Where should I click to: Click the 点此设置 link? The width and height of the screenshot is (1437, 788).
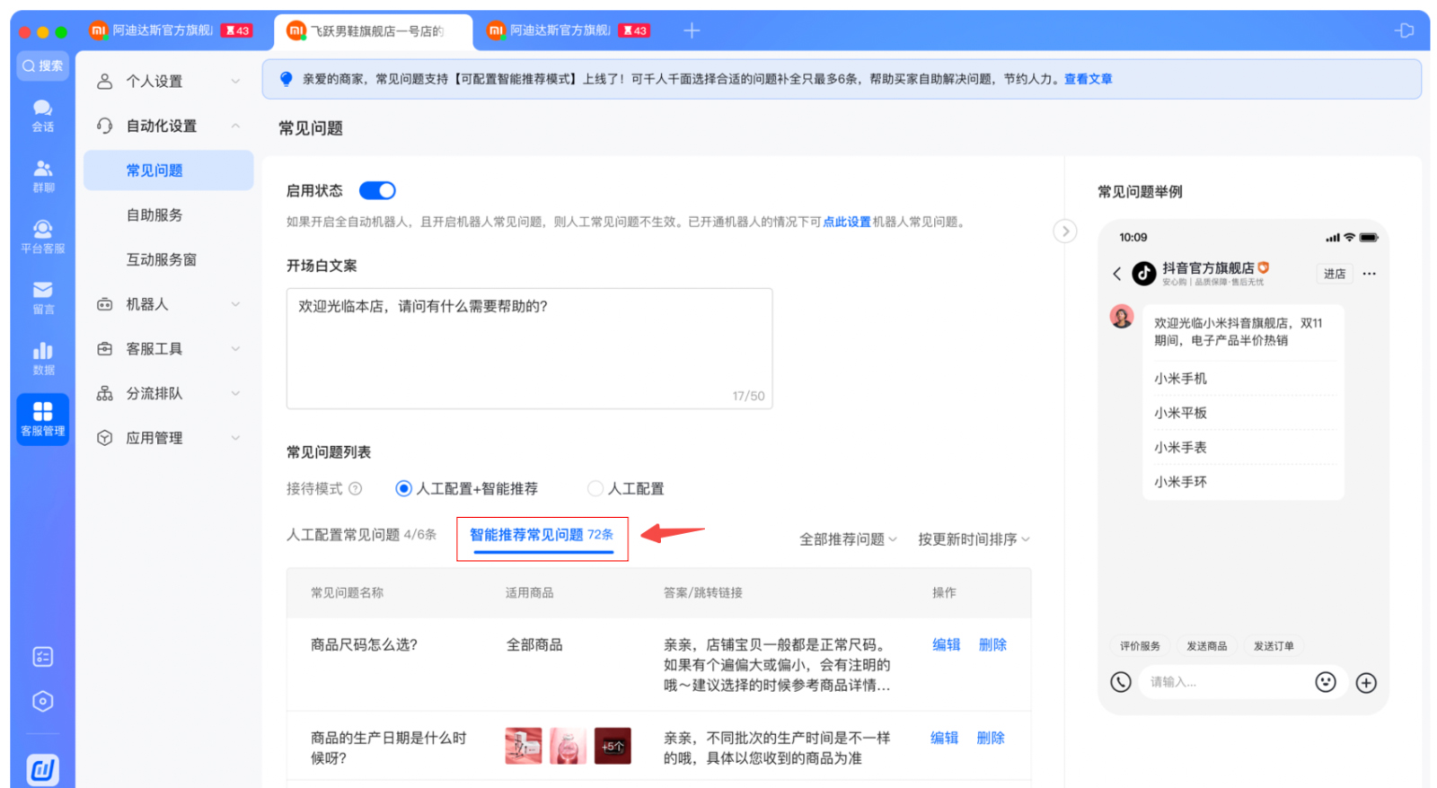pos(847,222)
